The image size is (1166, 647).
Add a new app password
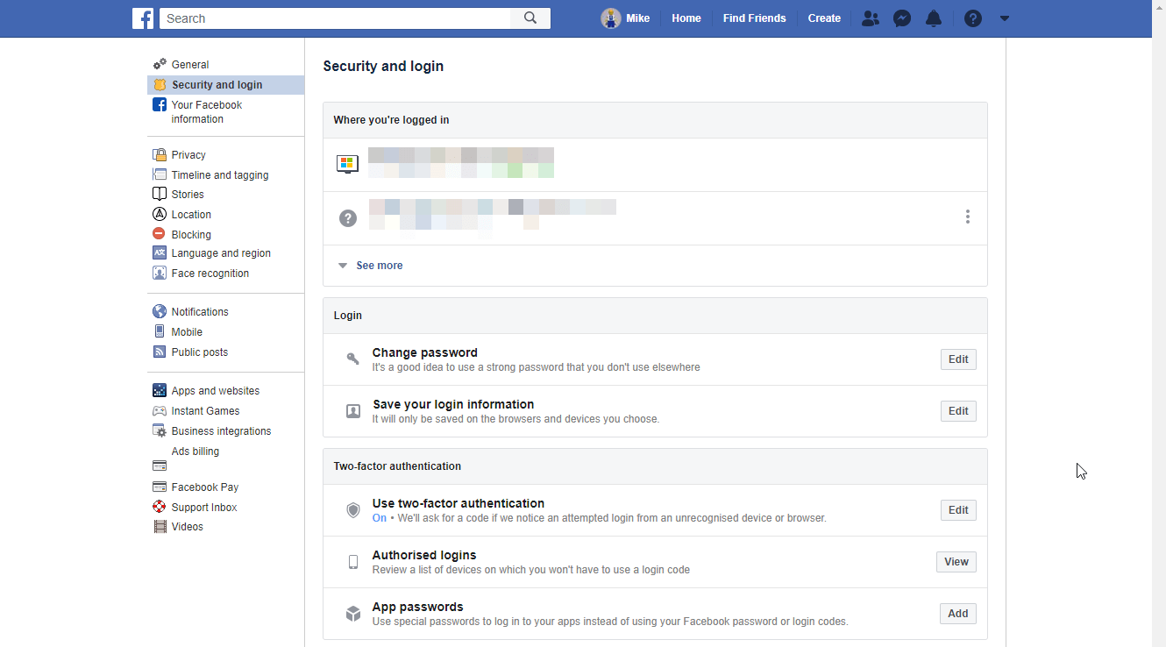(957, 614)
